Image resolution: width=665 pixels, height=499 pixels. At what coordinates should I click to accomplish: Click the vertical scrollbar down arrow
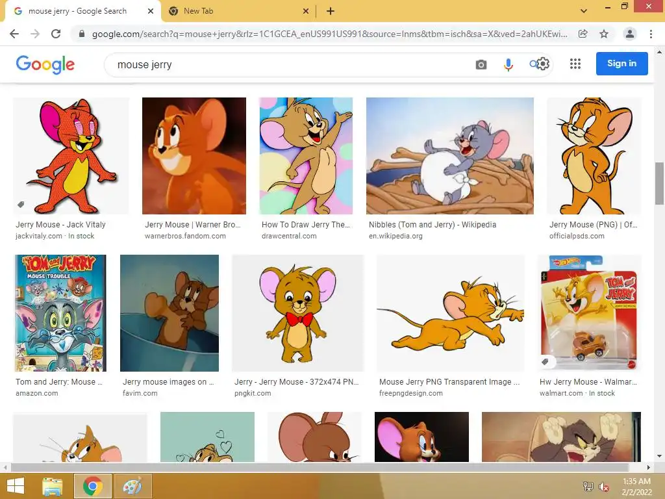[659, 457]
